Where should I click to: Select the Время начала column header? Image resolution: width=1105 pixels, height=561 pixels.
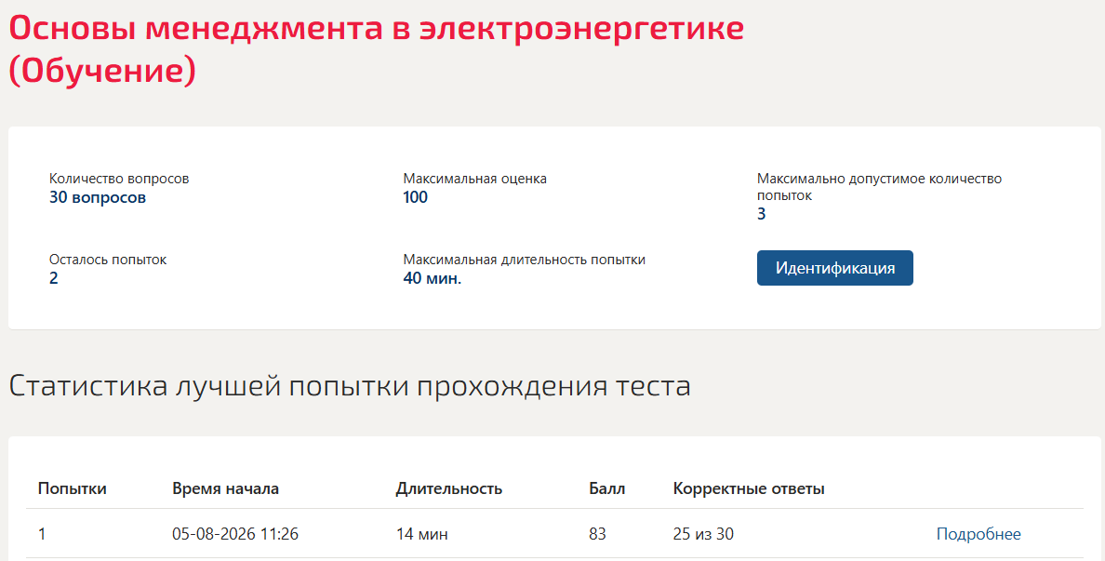click(225, 488)
